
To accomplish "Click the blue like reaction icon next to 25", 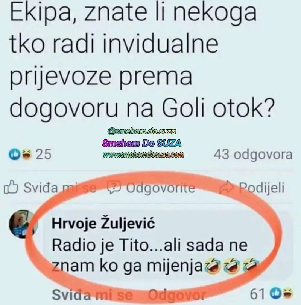I will 14,154.
